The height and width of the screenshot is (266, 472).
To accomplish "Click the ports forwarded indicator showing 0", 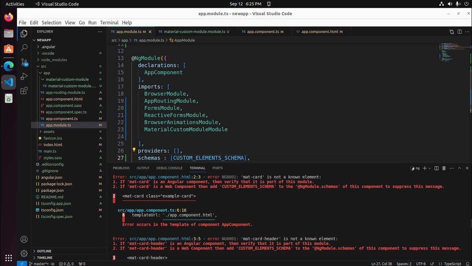I will [81, 264].
